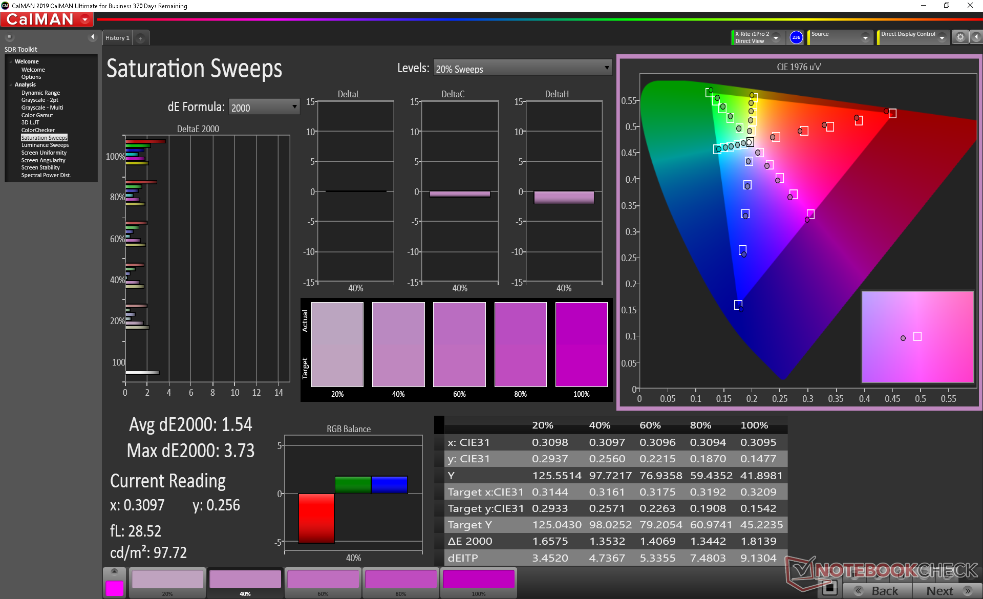Image resolution: width=983 pixels, height=599 pixels.
Task: Select the 40% magenta swatch in bottom strip
Action: (x=245, y=583)
